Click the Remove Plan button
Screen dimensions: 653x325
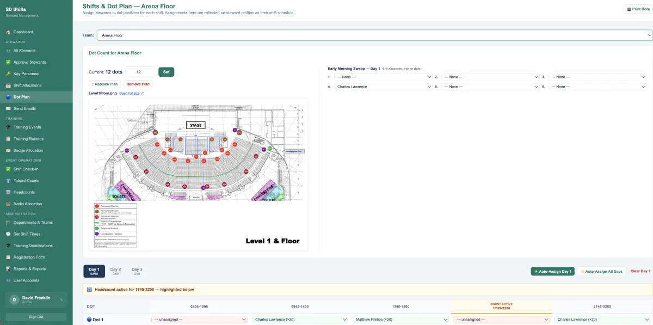pyautogui.click(x=138, y=84)
